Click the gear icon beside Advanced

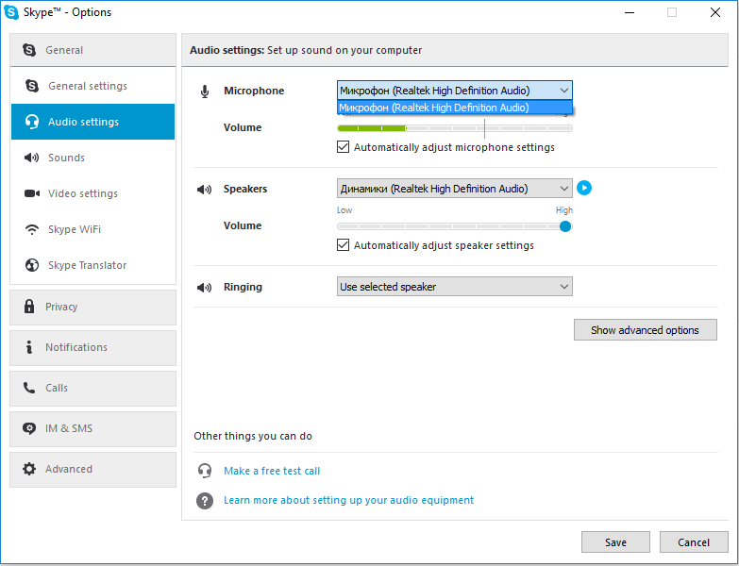pyautogui.click(x=29, y=469)
